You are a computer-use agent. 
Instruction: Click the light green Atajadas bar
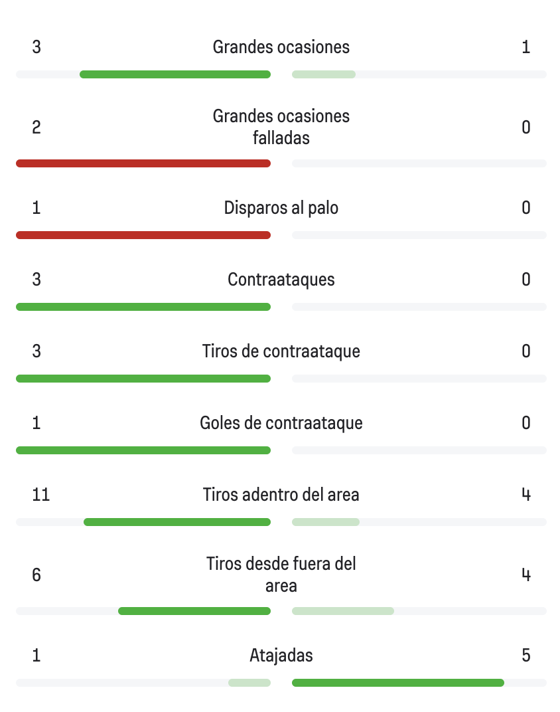[x=249, y=683]
